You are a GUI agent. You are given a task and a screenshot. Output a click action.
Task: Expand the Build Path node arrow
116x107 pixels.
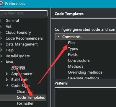7,80
